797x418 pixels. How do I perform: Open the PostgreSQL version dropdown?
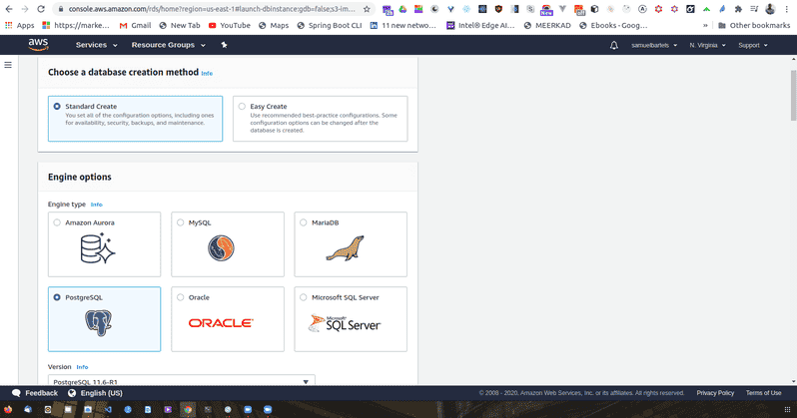[x=182, y=380]
